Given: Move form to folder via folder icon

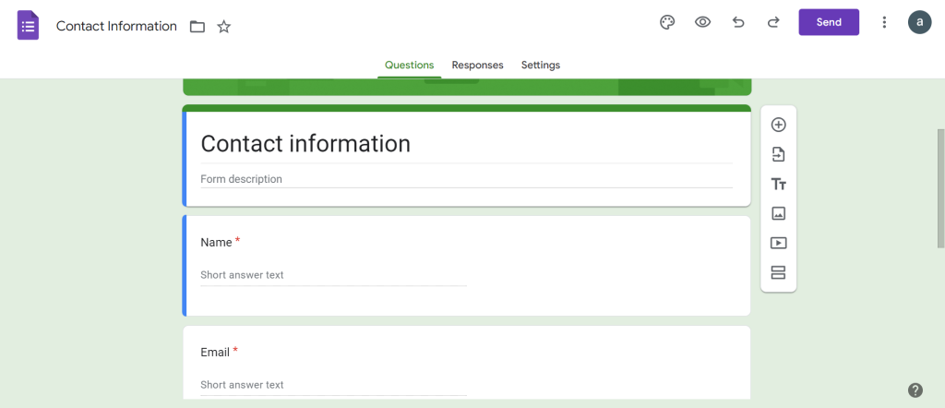Looking at the screenshot, I should point(197,27).
